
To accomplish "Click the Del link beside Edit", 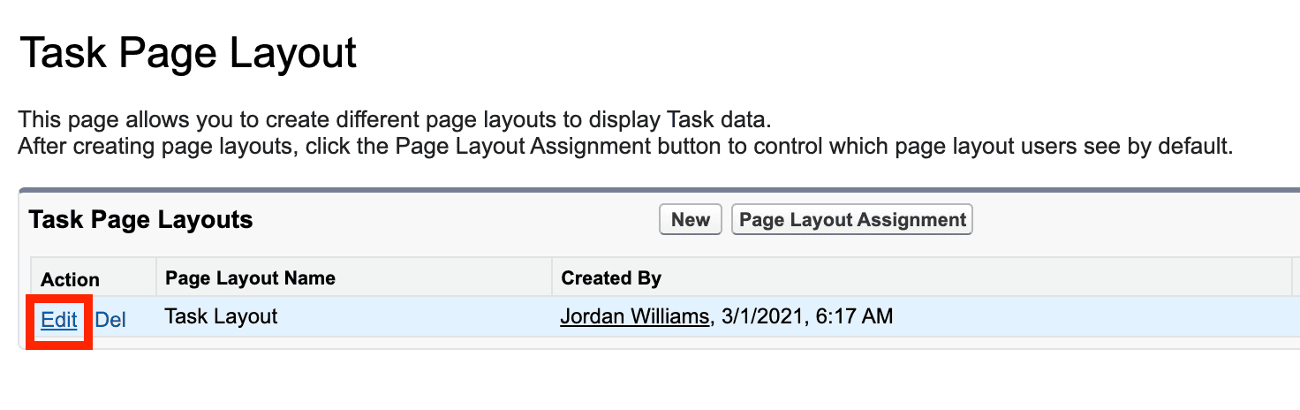I will [x=110, y=320].
